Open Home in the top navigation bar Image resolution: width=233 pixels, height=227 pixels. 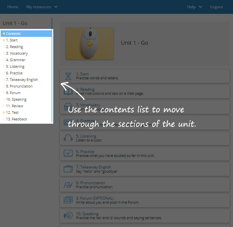13,7
